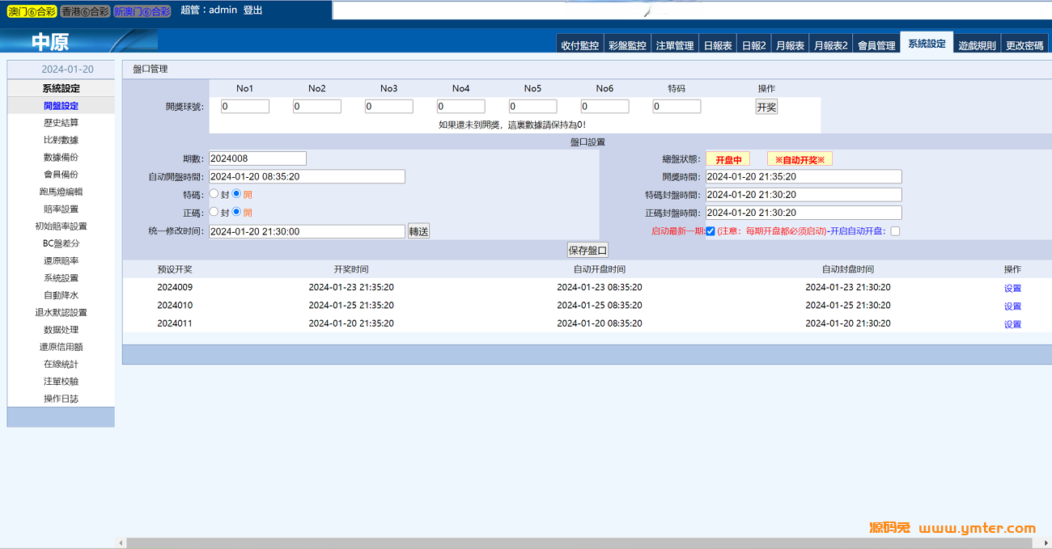
Task: Select 特碼 開 radio button
Action: [x=237, y=194]
